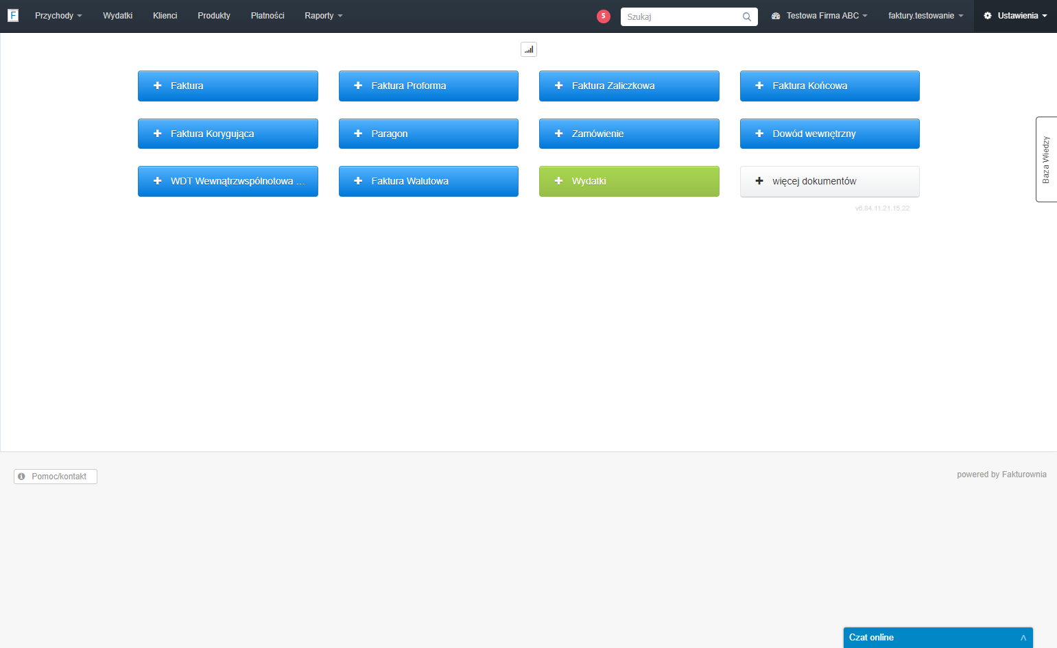Create a new Faktura Korygująca

point(228,134)
